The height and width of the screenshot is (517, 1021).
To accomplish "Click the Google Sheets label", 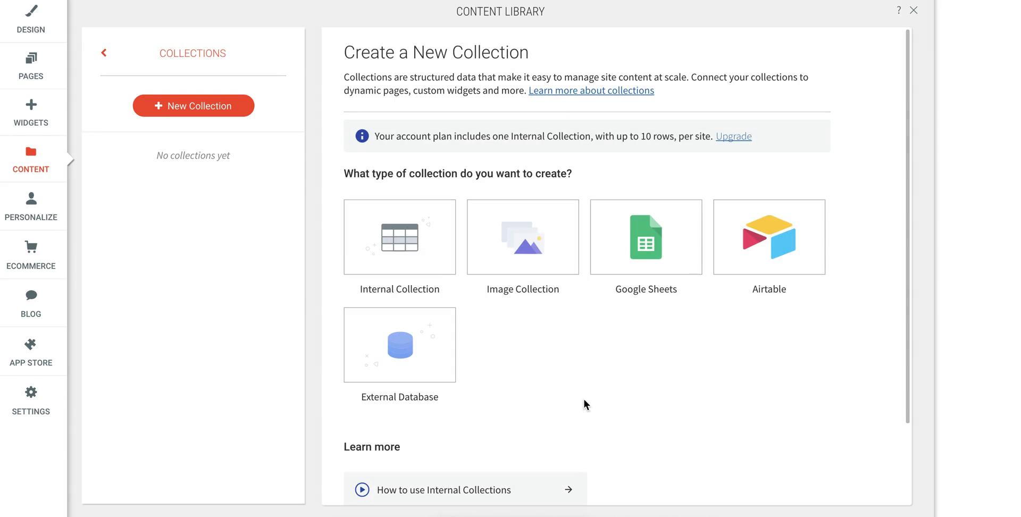I will coord(646,289).
